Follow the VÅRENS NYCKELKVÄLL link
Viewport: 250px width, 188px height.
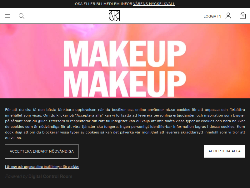click(x=154, y=4)
